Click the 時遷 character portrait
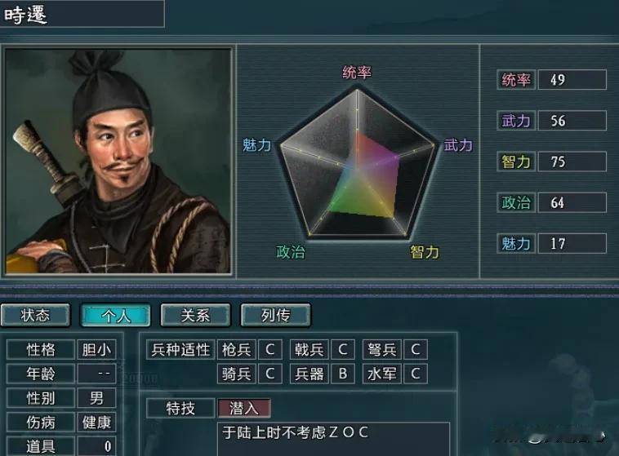 118,161
